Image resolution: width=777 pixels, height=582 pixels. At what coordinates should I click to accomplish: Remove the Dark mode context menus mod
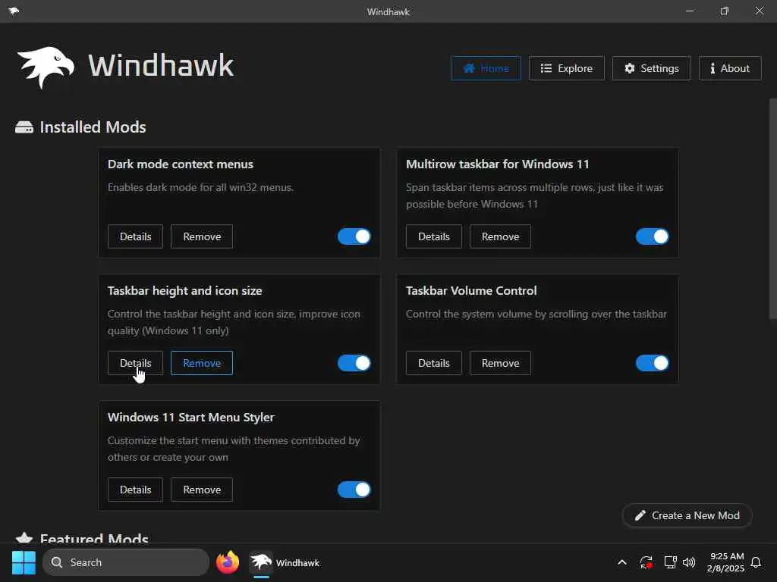click(x=202, y=236)
